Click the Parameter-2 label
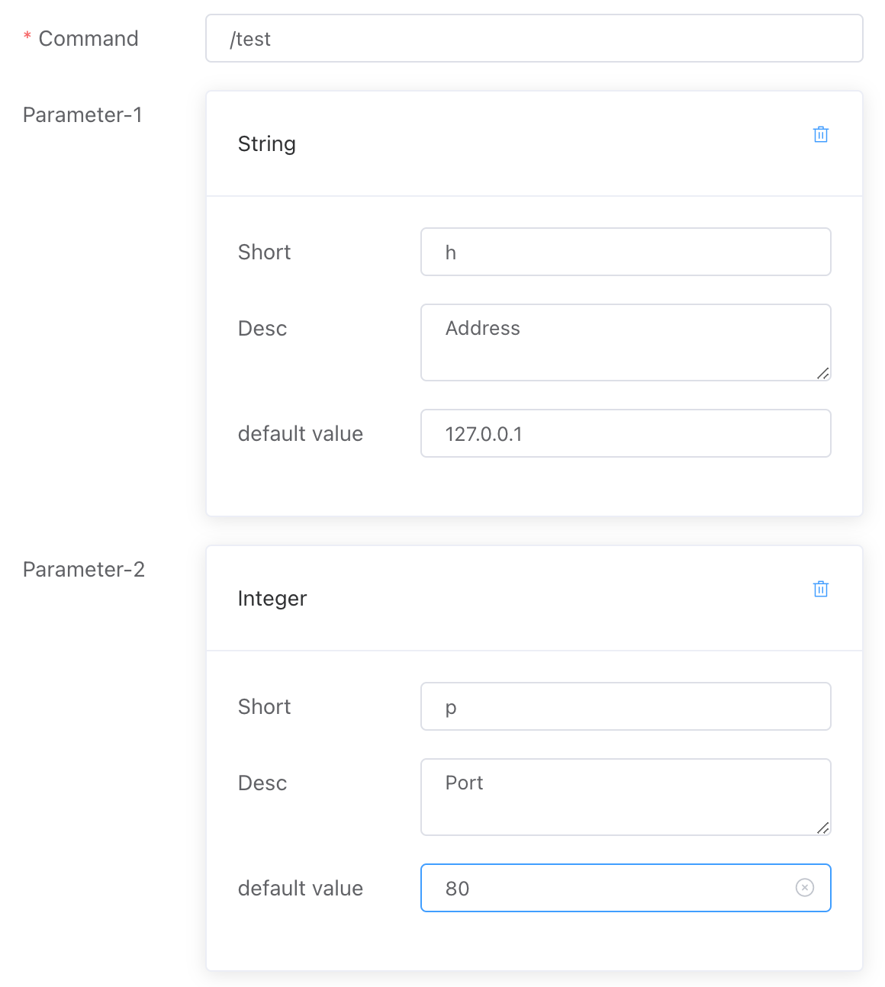 pyautogui.click(x=83, y=570)
